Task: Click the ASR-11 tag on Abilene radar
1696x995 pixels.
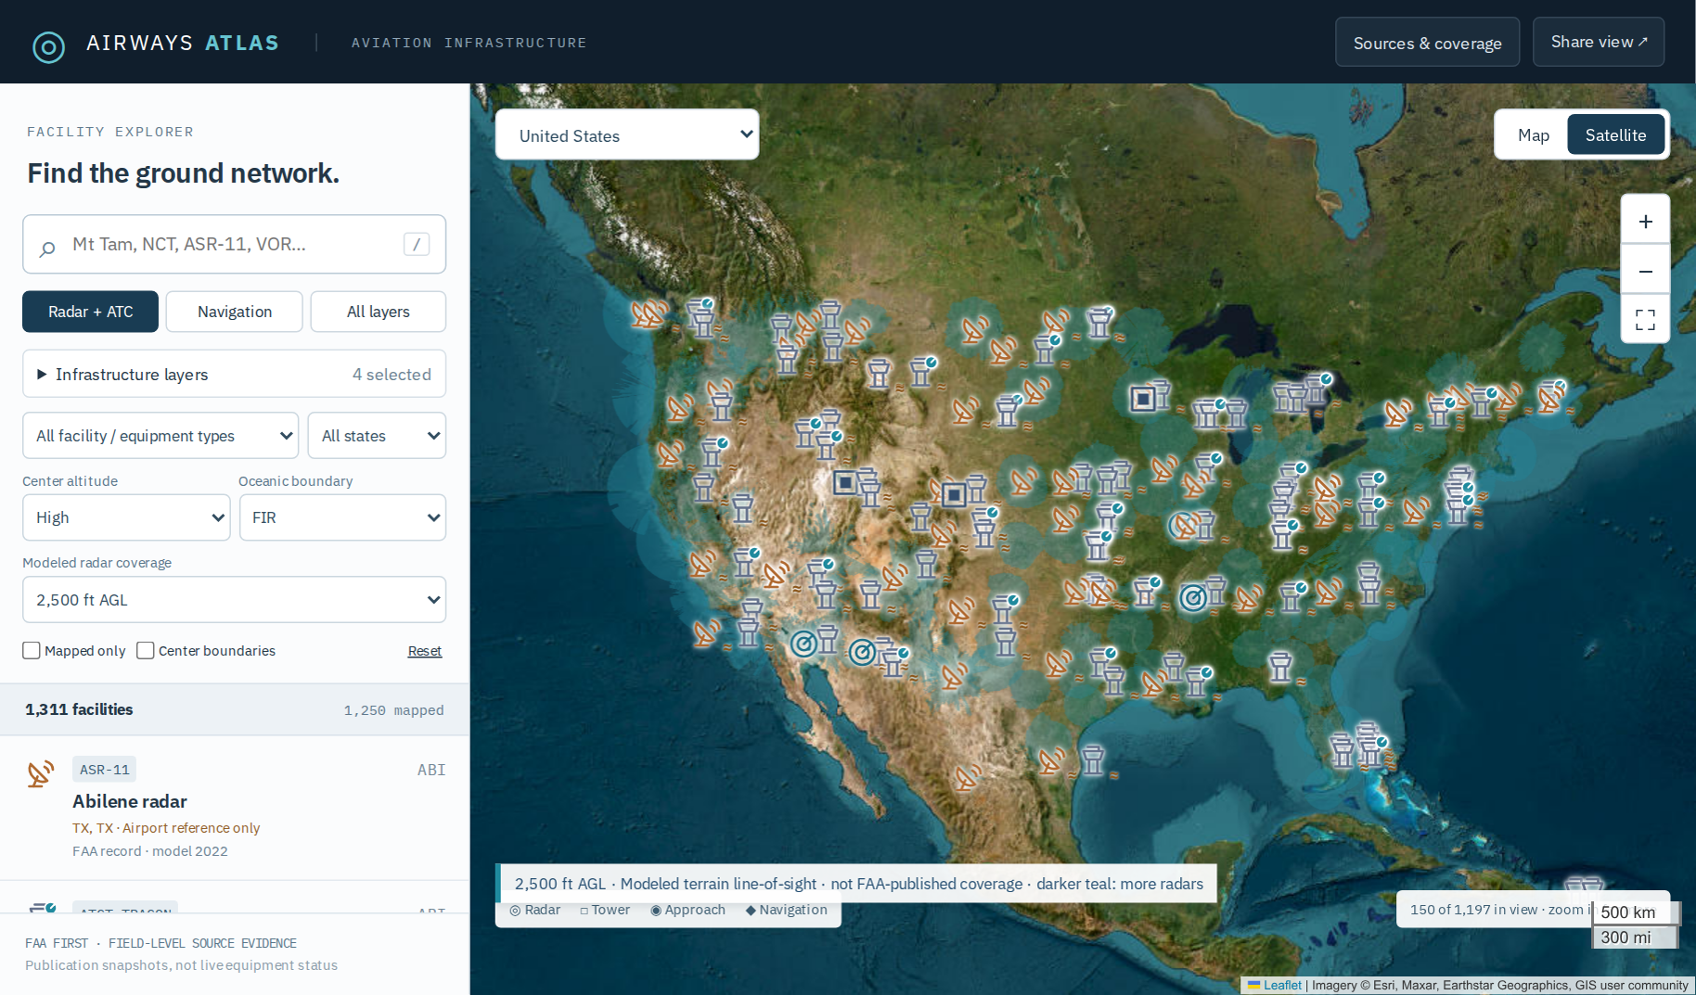Action: [104, 770]
